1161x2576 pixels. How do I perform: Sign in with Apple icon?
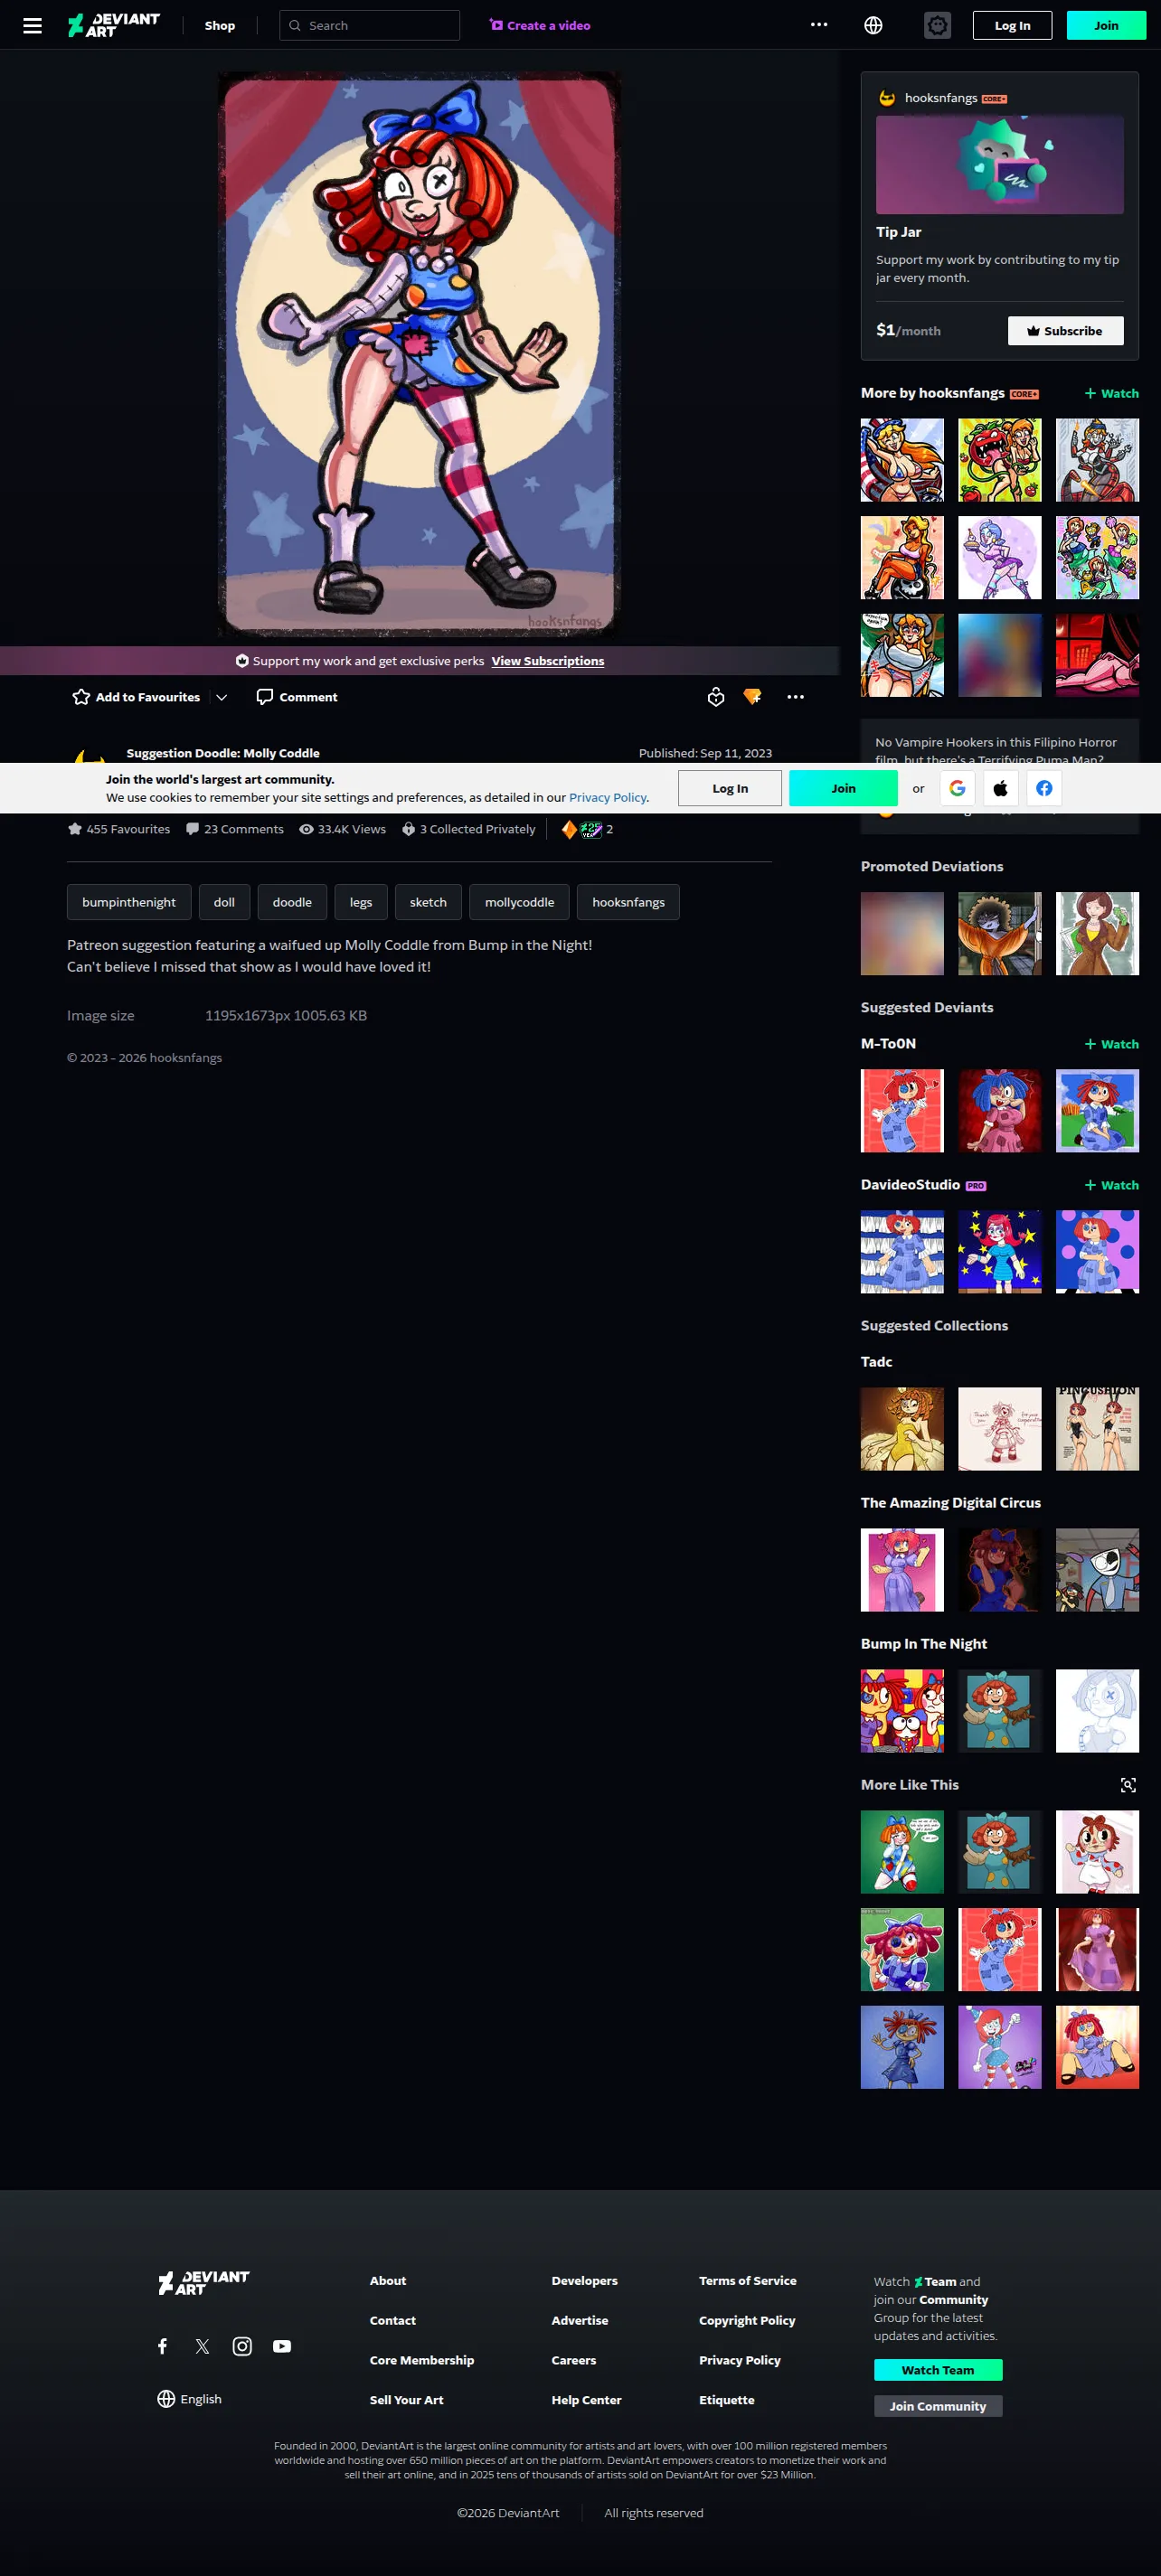tap(1000, 788)
